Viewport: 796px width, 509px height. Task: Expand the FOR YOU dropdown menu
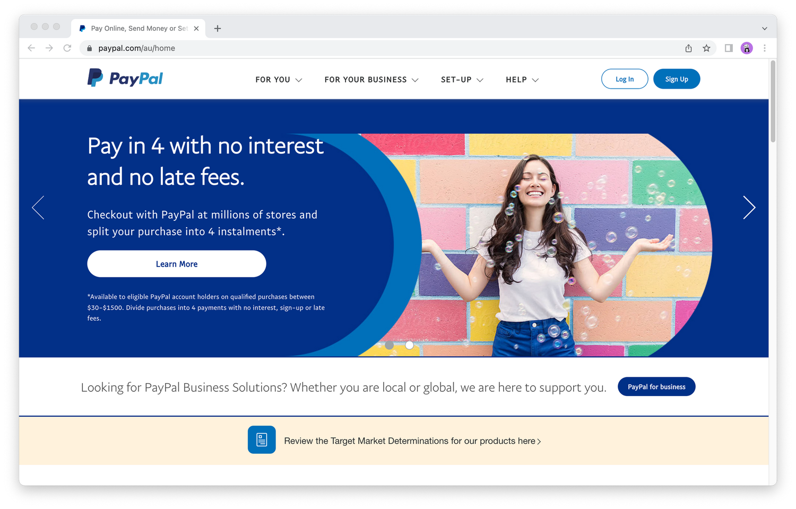point(279,80)
